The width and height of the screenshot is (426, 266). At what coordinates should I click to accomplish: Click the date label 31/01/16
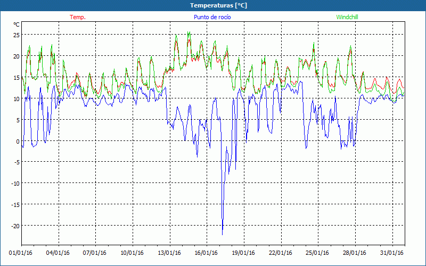(x=392, y=253)
